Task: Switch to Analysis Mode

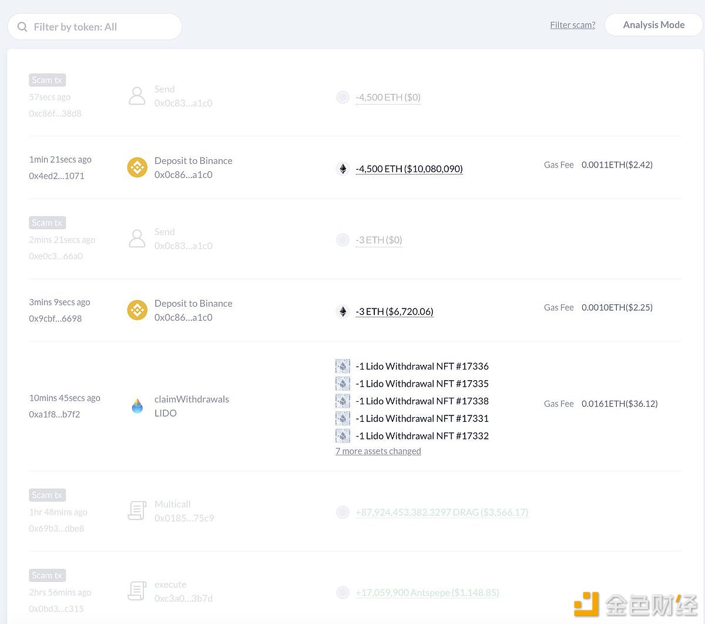Action: point(653,25)
